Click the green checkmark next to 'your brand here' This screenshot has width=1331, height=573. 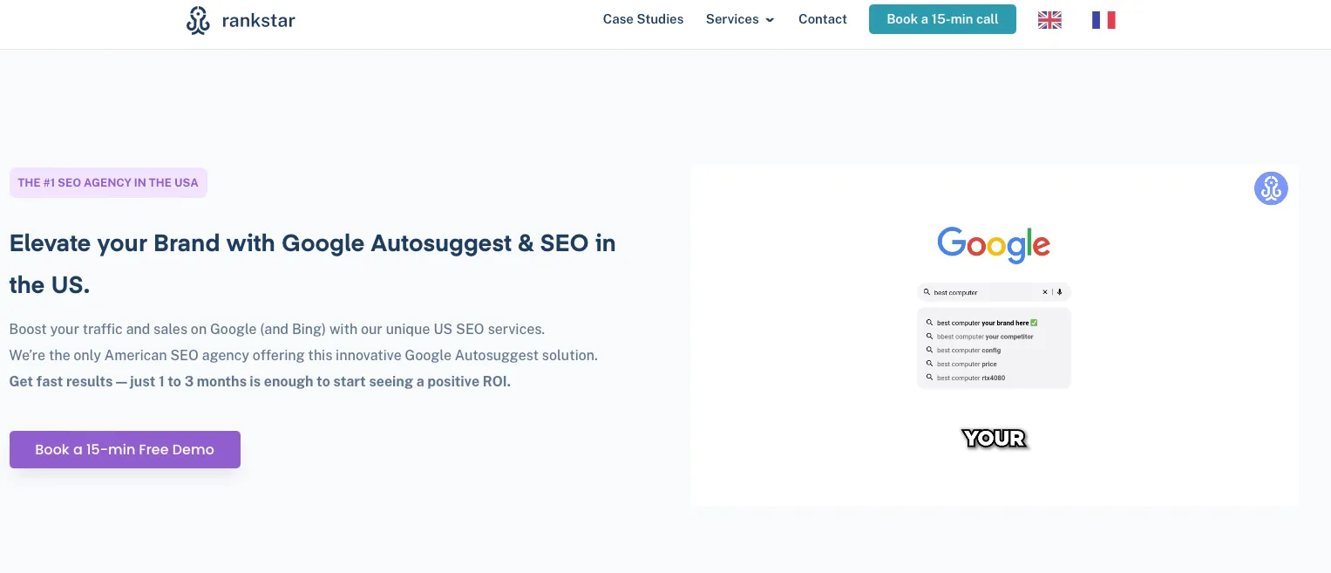[1034, 322]
